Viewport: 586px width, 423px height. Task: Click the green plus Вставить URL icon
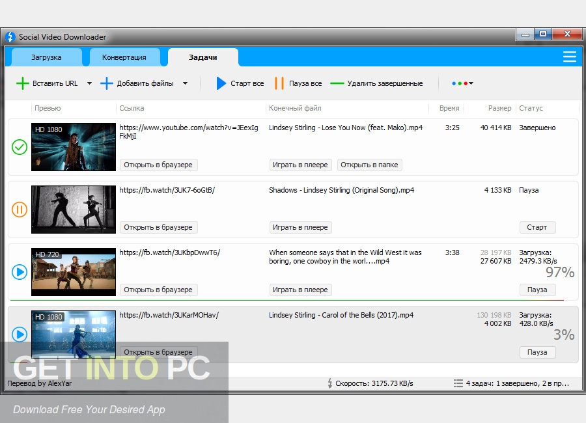coord(22,83)
